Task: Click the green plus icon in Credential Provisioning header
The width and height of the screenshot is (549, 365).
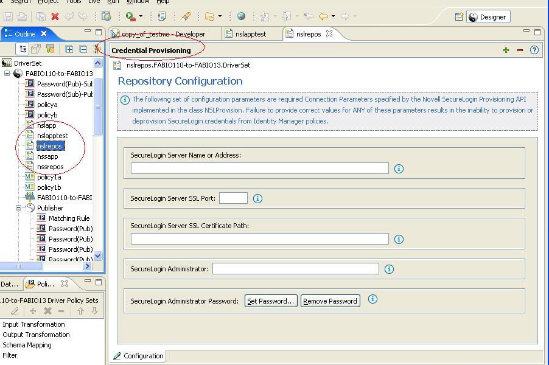Action: 506,50
